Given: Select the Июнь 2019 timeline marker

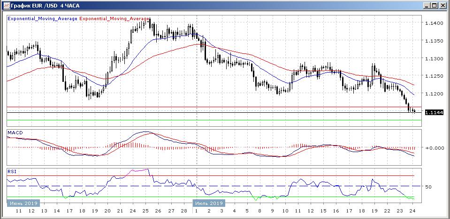Looking at the screenshot, I should click(x=23, y=203).
